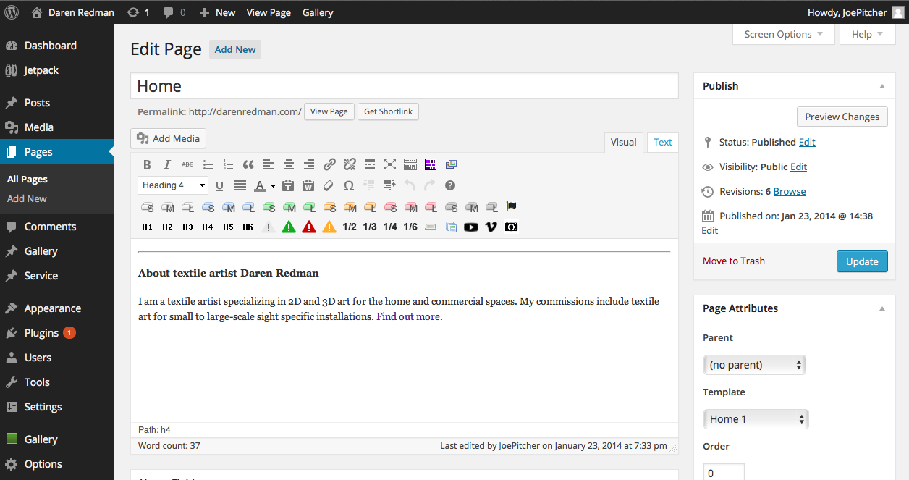Insert a 1/2 column shortcode
The image size is (909, 480).
pos(350,227)
